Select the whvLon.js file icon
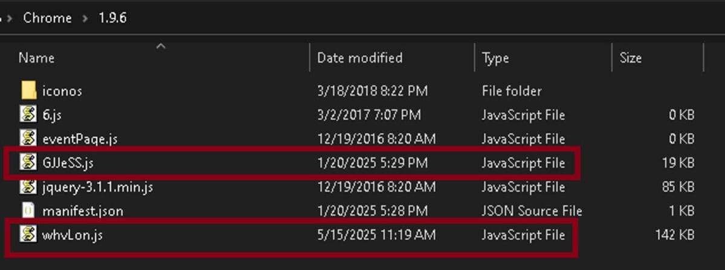The image size is (725, 270). tap(28, 234)
